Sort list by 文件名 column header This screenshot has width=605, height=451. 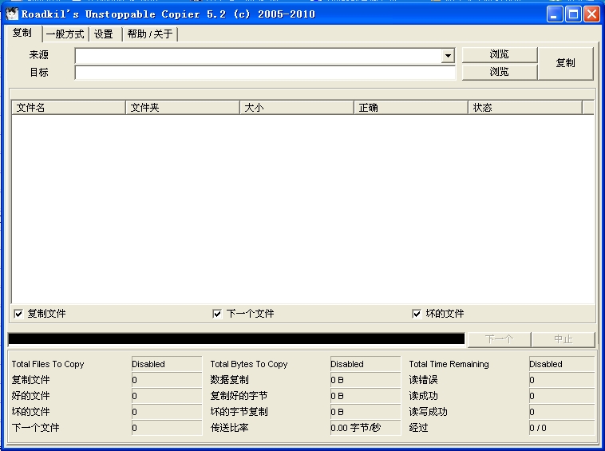tap(69, 108)
